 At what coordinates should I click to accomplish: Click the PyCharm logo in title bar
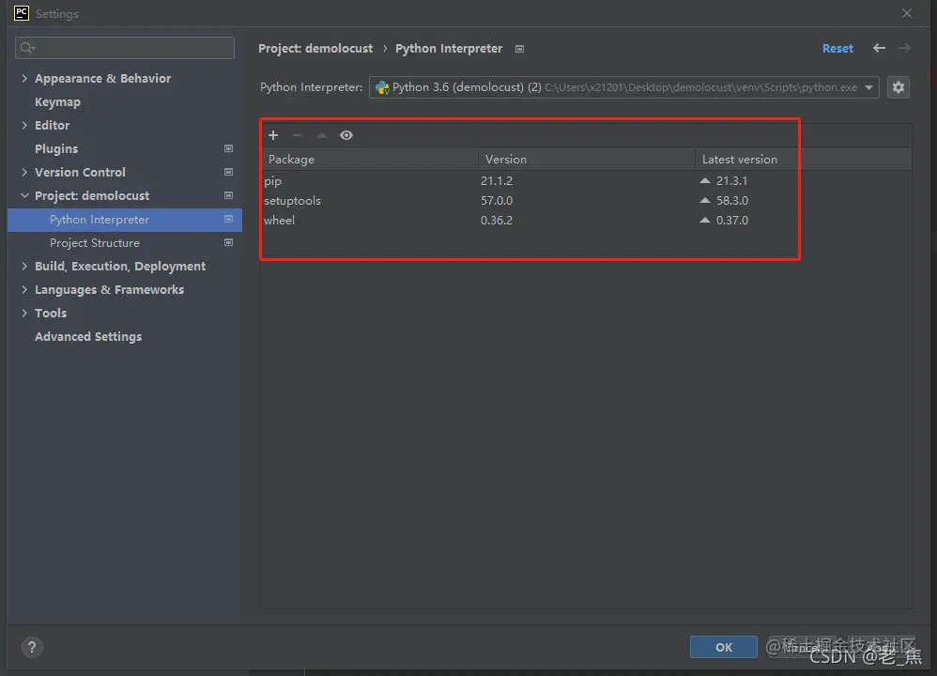tap(21, 13)
